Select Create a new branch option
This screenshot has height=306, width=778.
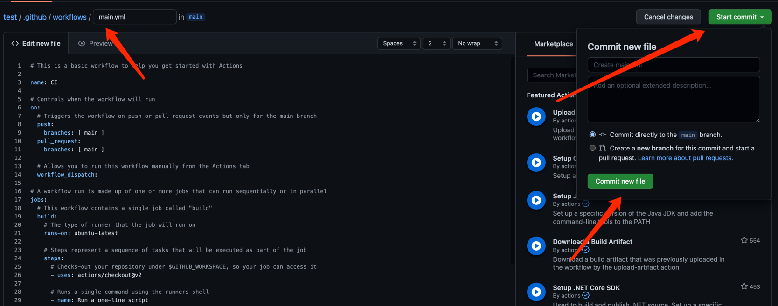tap(592, 148)
